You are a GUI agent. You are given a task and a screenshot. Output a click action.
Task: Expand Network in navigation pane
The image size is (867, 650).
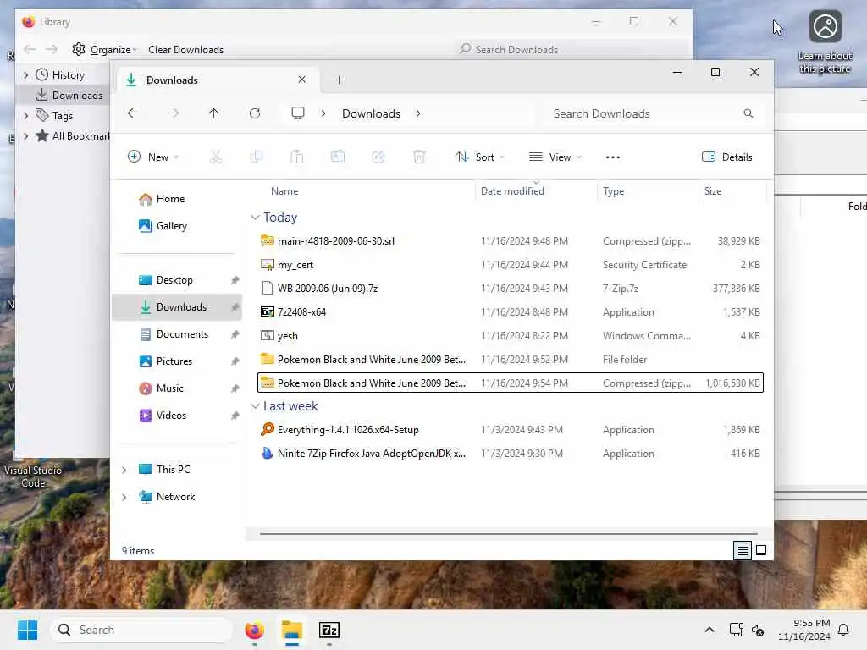[124, 497]
